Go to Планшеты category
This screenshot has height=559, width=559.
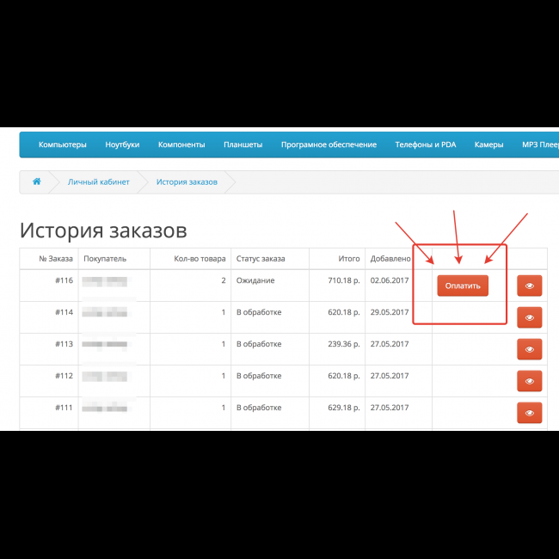tap(243, 145)
